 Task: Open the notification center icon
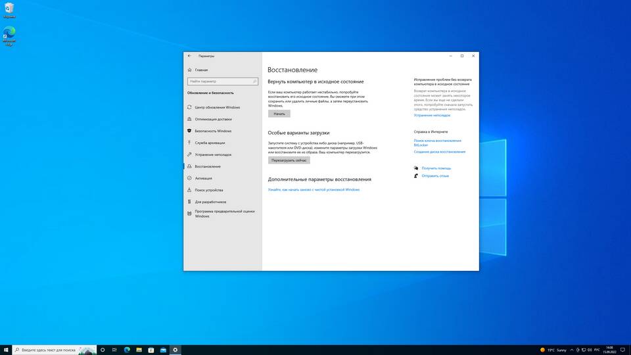point(622,350)
